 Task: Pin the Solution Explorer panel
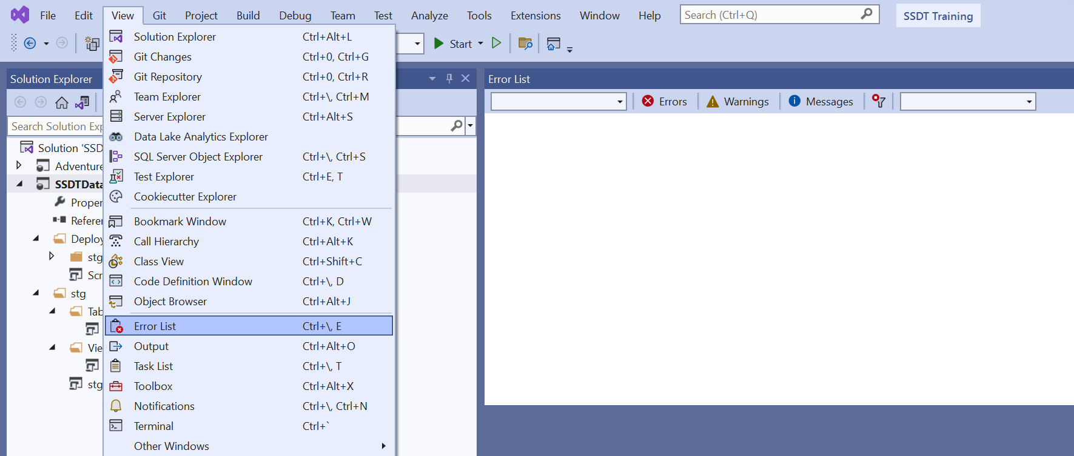[x=449, y=78]
